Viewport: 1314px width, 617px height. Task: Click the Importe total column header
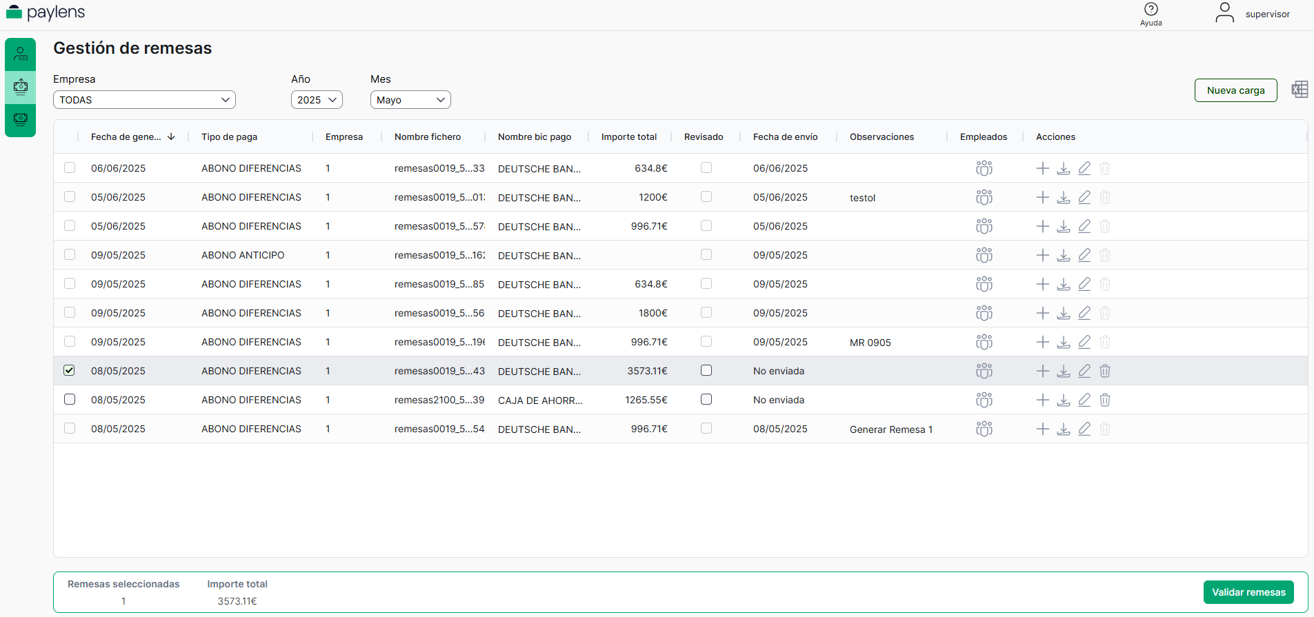(x=628, y=137)
